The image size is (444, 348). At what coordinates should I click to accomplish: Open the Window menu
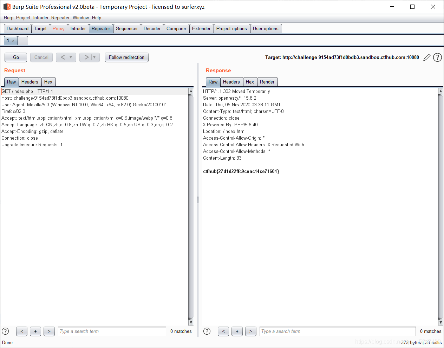[81, 18]
